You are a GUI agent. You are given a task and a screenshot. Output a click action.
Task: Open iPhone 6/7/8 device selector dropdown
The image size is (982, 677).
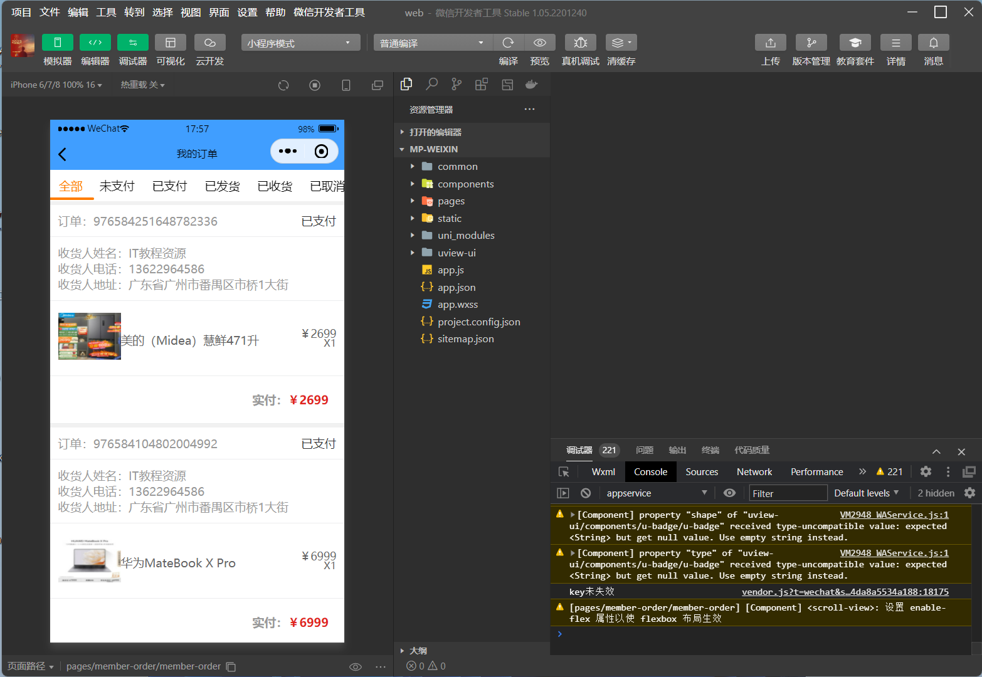[56, 85]
